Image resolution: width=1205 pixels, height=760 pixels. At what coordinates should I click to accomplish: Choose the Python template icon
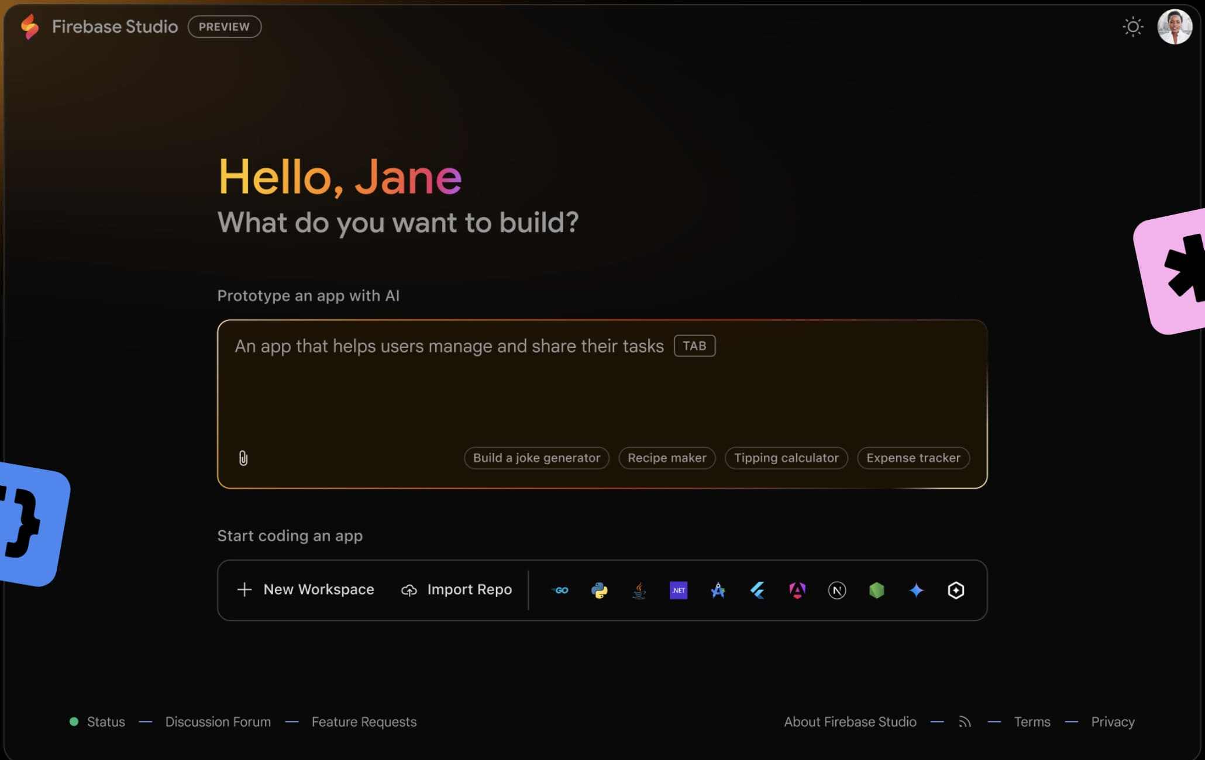coord(599,590)
